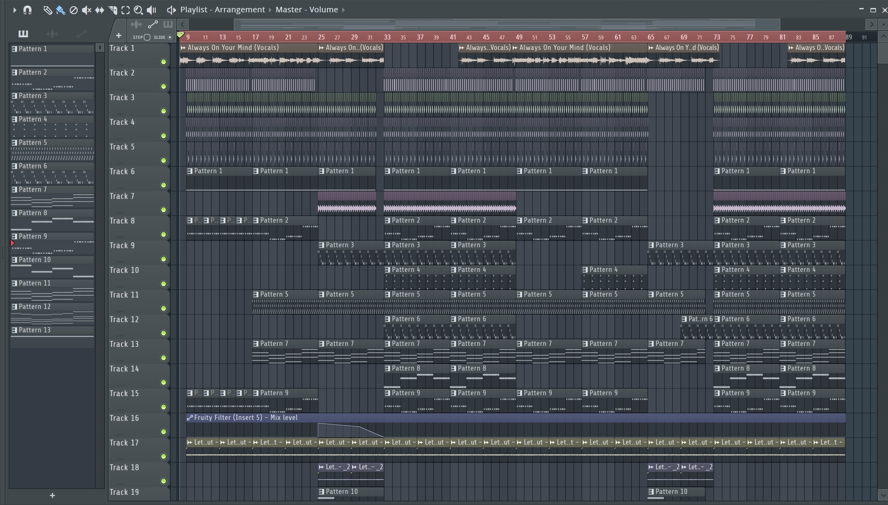Image resolution: width=888 pixels, height=505 pixels.
Task: Click the pattern clip focus icon
Action: [168, 24]
